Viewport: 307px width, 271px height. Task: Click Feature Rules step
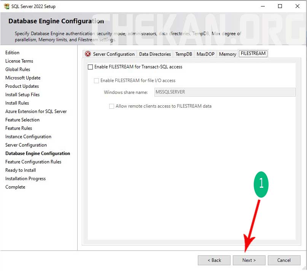click(x=19, y=128)
